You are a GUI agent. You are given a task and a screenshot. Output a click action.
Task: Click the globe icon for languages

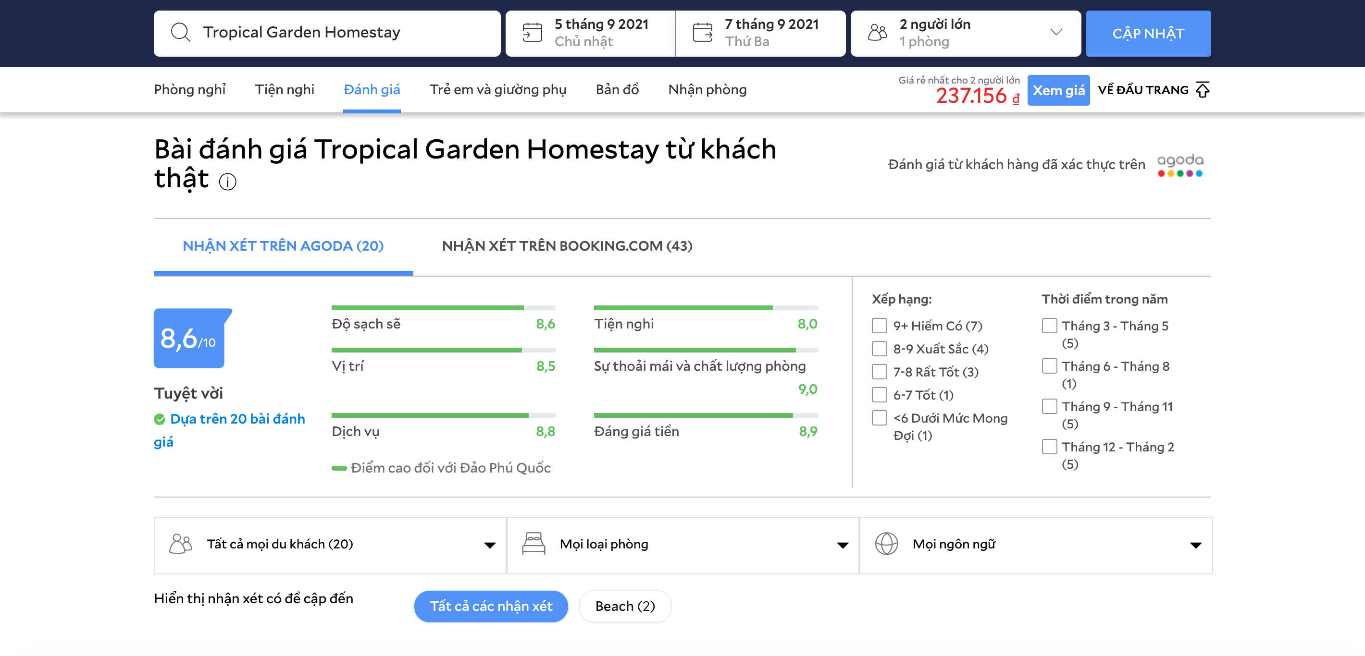[x=886, y=544]
